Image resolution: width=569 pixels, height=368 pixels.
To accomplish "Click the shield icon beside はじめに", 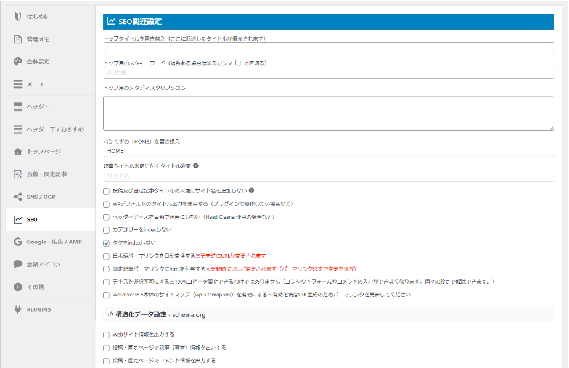I will [x=18, y=17].
